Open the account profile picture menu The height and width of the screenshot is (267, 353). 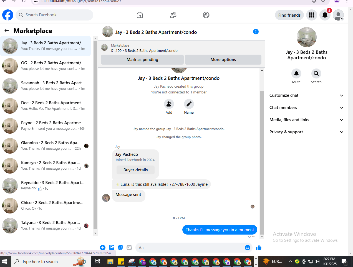[338, 15]
